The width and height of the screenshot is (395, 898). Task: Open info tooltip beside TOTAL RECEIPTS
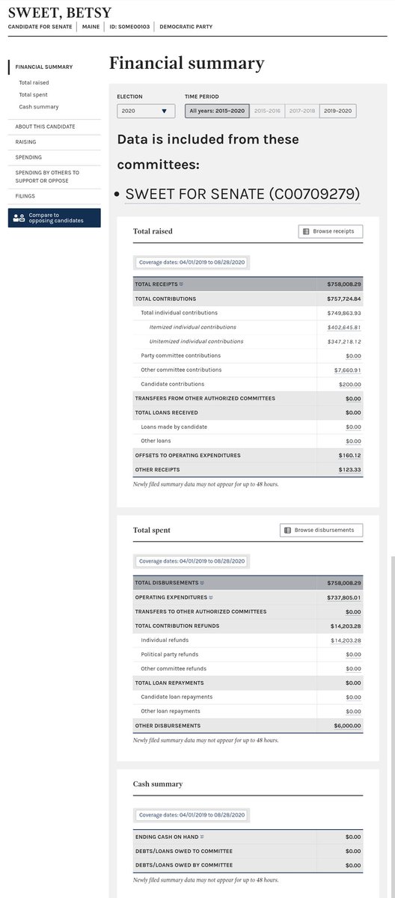[x=181, y=284]
